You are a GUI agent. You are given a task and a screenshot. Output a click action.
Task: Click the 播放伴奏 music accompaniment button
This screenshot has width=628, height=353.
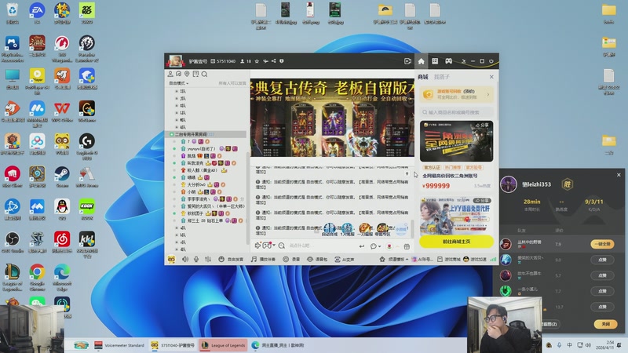[263, 260]
